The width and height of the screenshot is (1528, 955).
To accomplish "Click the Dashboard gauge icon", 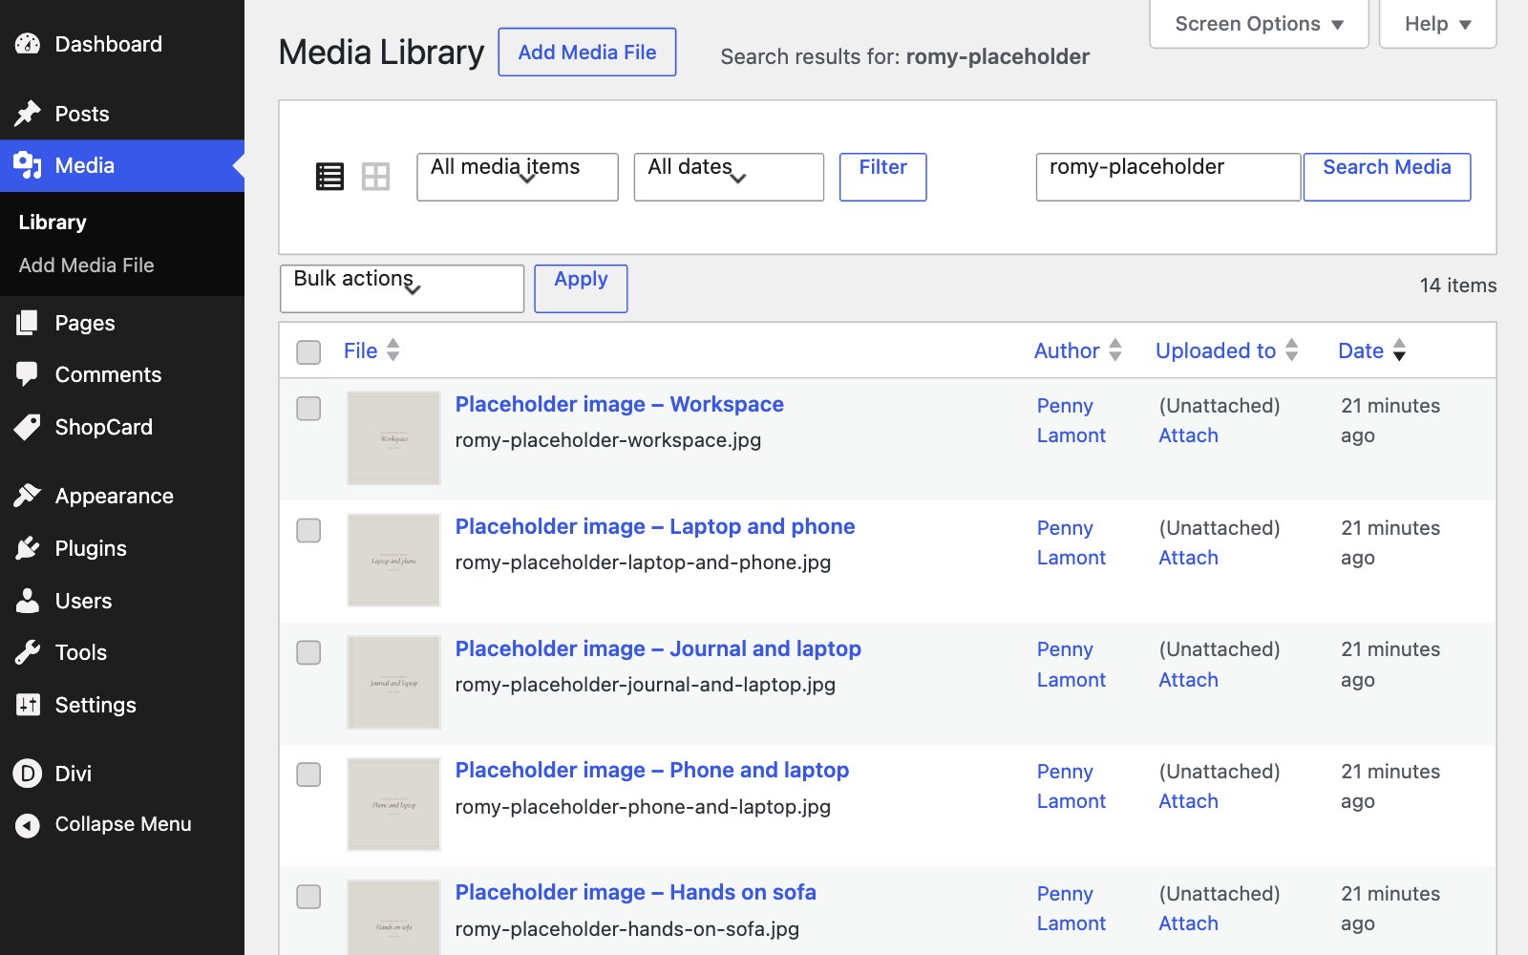I will [28, 44].
